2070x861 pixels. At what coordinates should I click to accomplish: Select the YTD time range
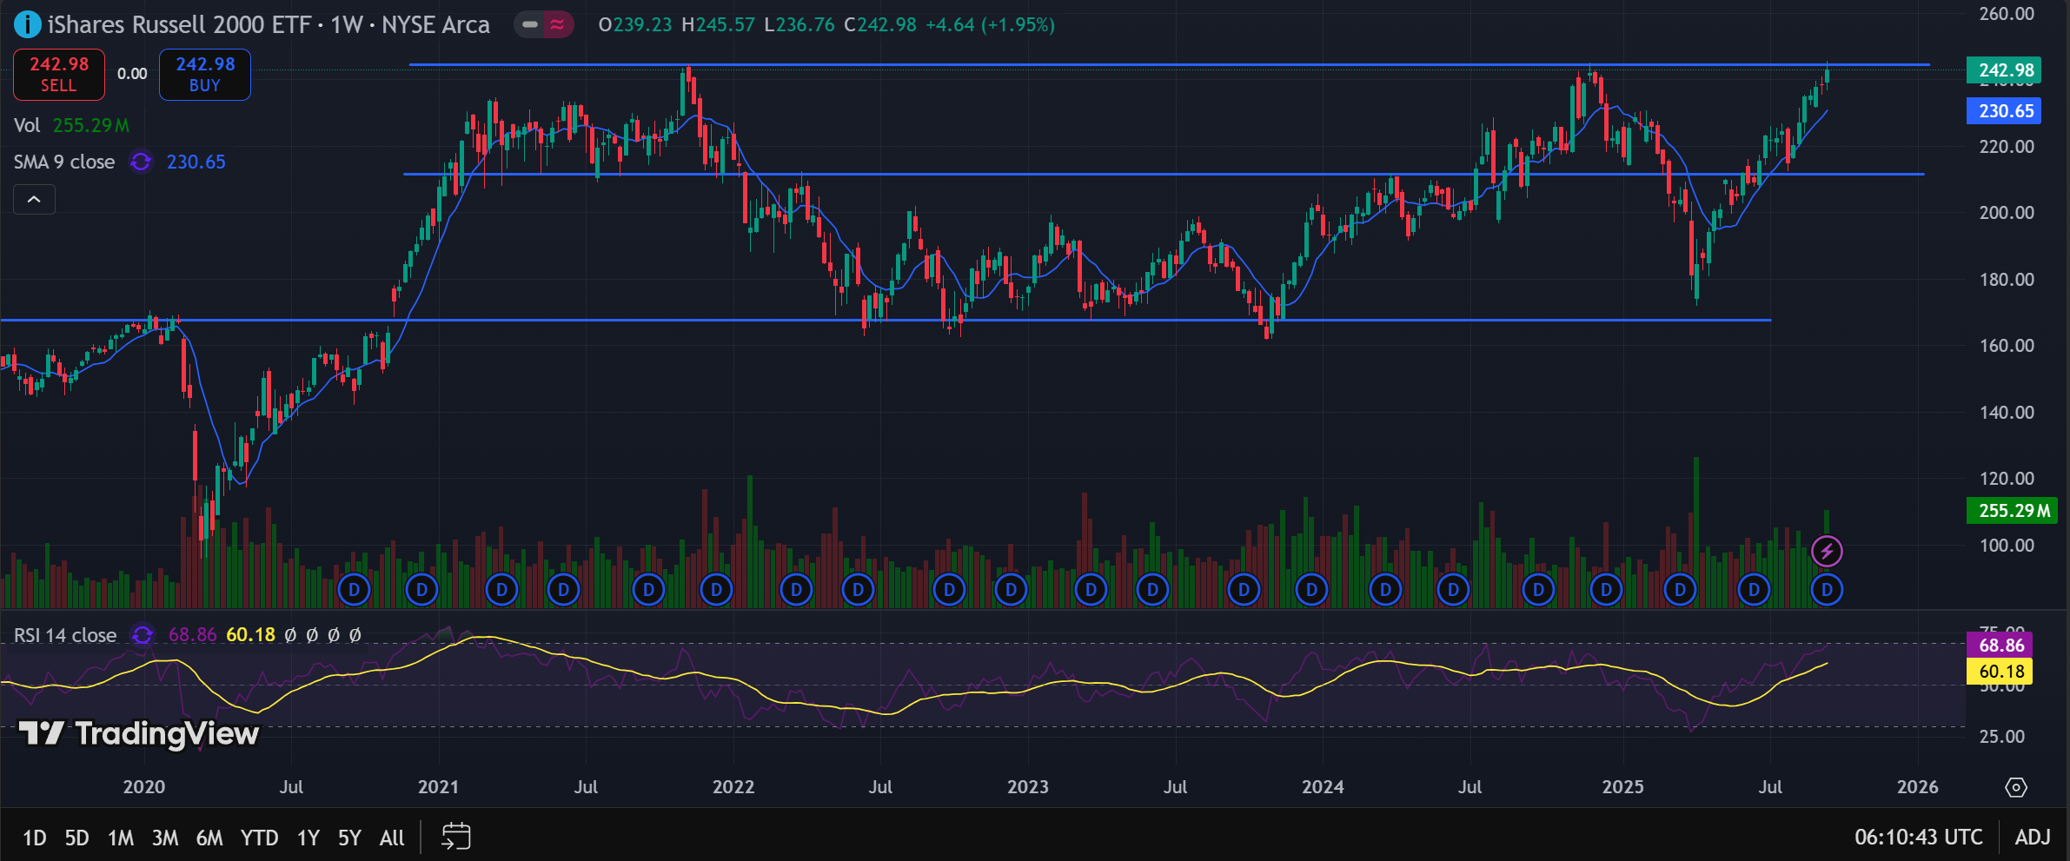pos(259,838)
